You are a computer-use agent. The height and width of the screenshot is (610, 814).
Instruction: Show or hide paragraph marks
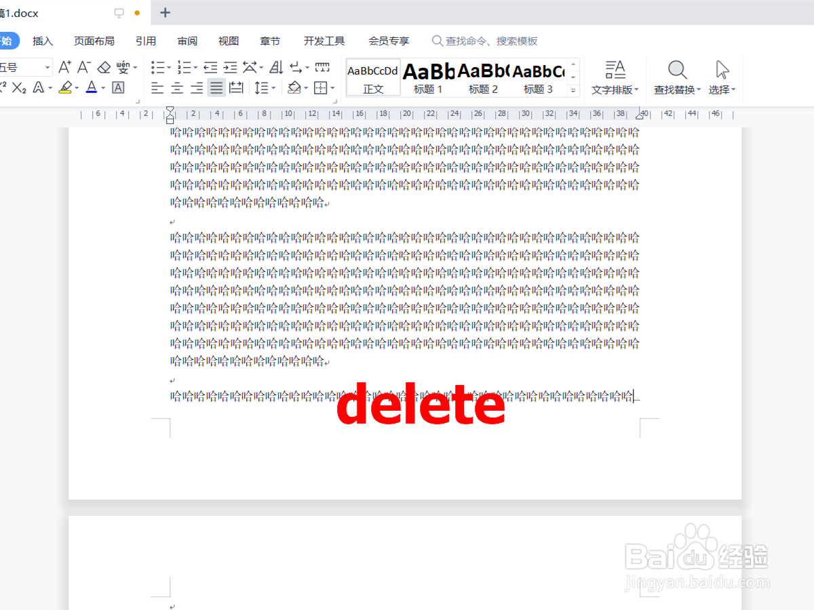[296, 67]
